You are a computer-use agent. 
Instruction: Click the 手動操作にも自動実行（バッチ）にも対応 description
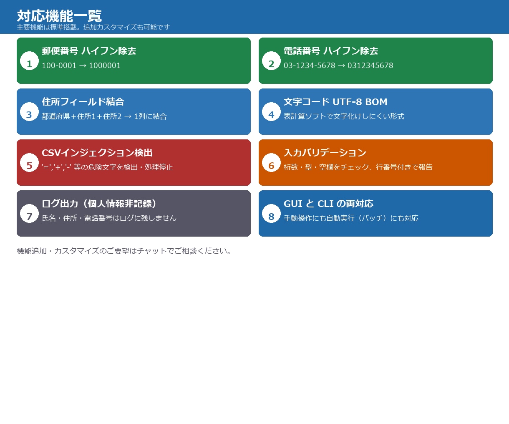click(x=351, y=218)
